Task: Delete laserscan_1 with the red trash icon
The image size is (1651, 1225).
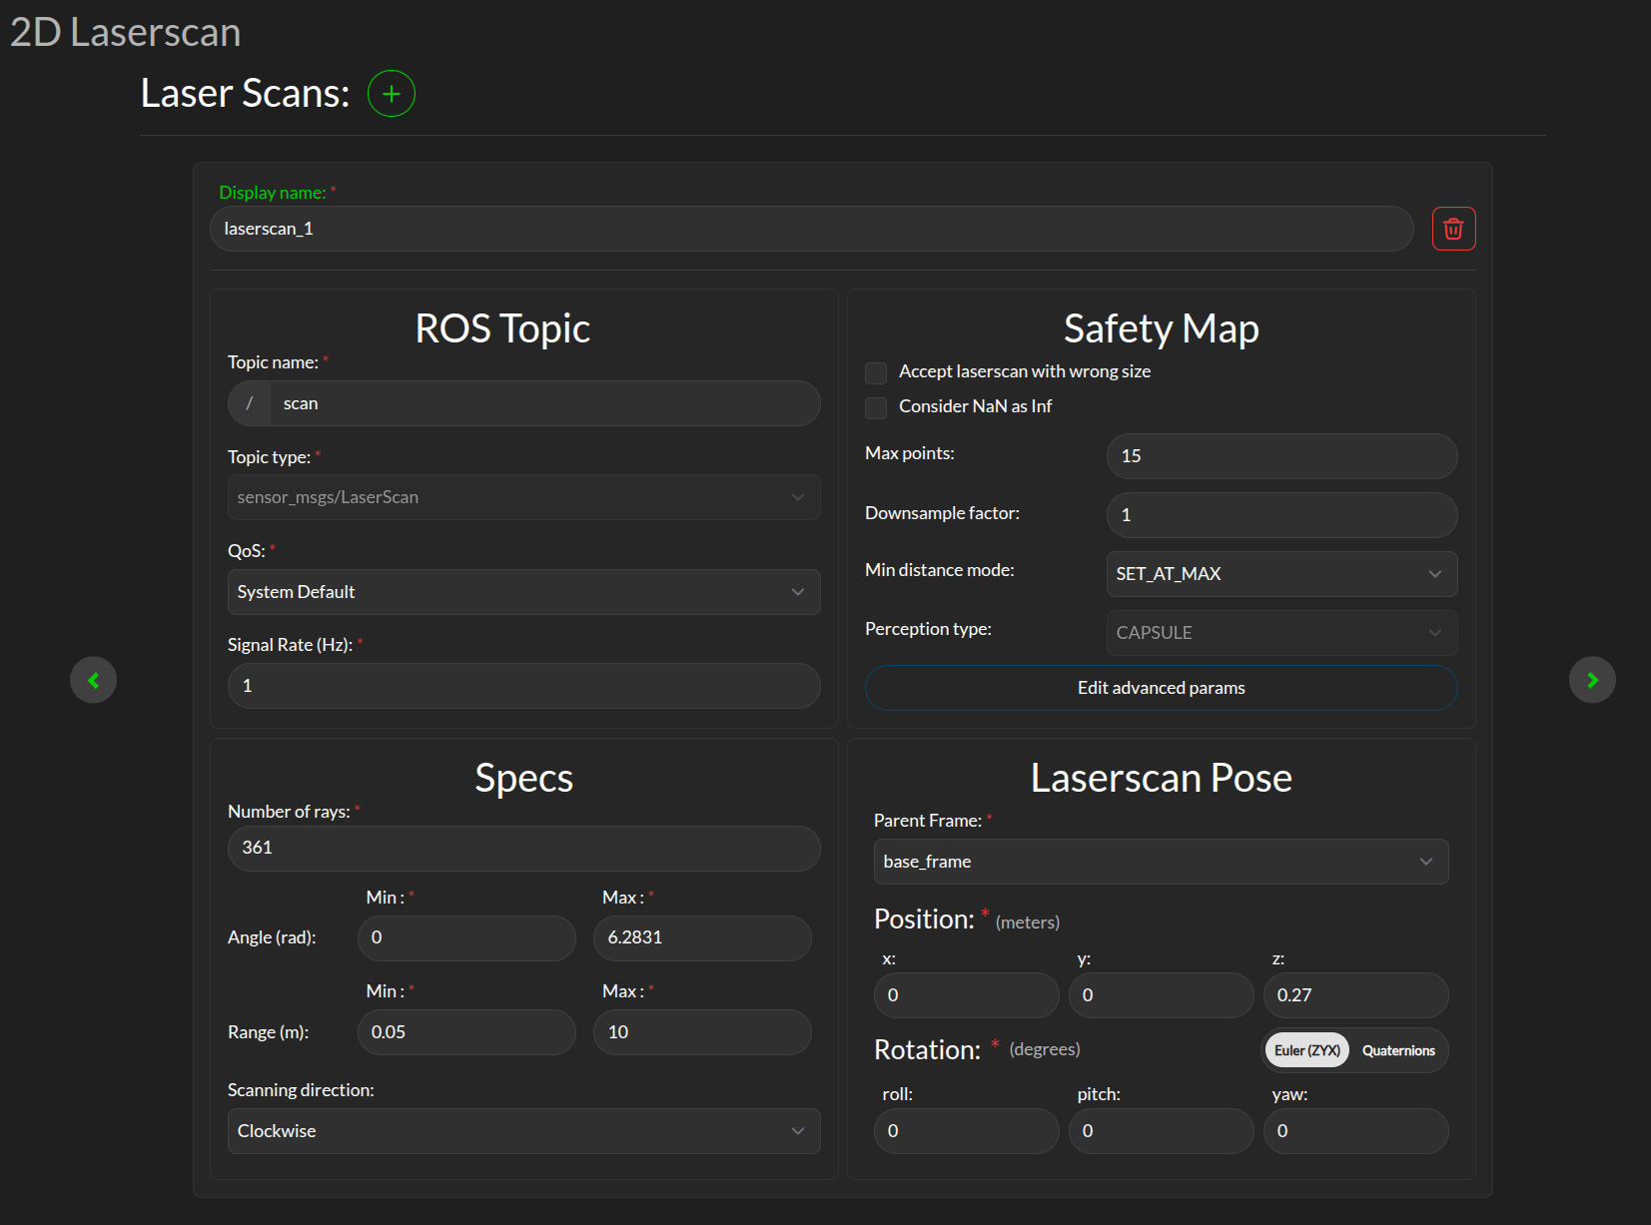Action: click(1453, 229)
